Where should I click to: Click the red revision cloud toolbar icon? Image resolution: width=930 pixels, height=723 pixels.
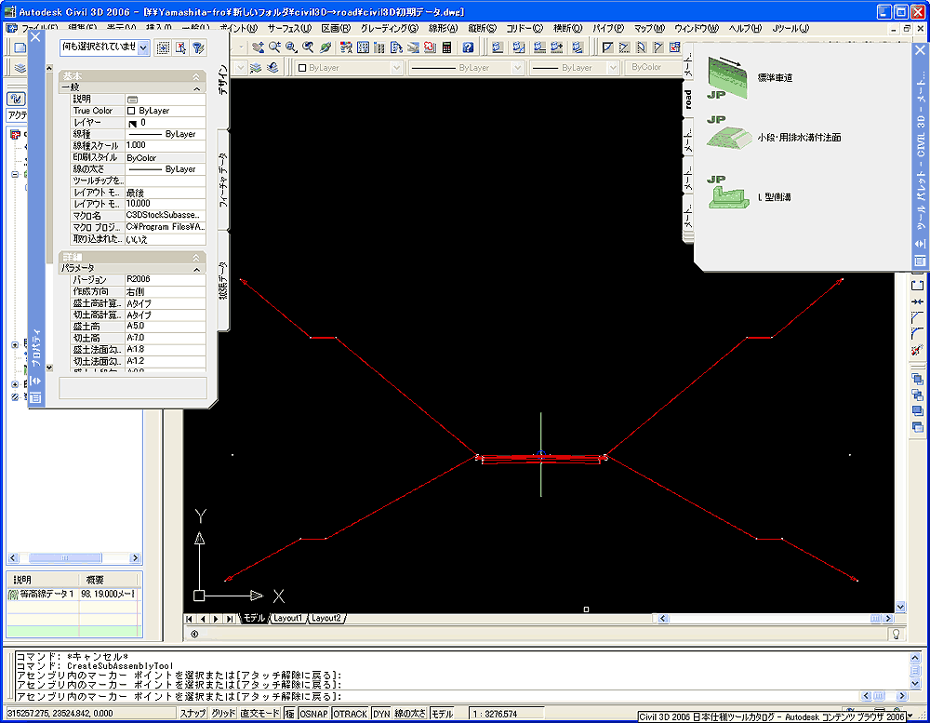[430, 47]
